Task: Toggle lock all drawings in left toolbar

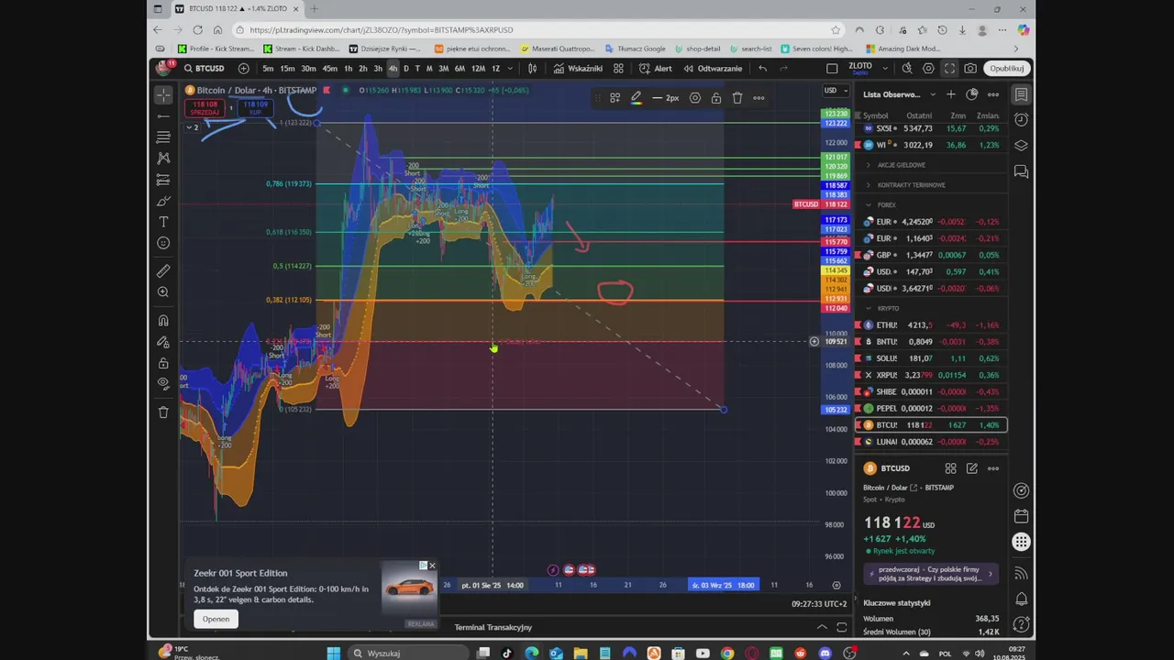Action: click(163, 363)
